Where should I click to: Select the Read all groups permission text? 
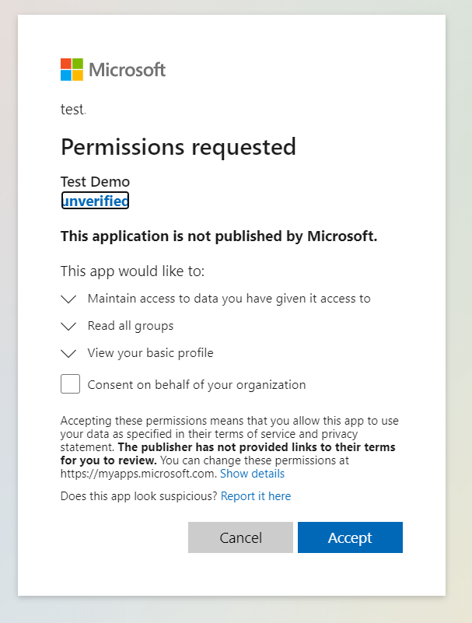(x=130, y=326)
